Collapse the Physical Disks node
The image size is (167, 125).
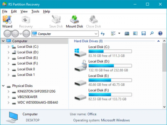(3, 86)
